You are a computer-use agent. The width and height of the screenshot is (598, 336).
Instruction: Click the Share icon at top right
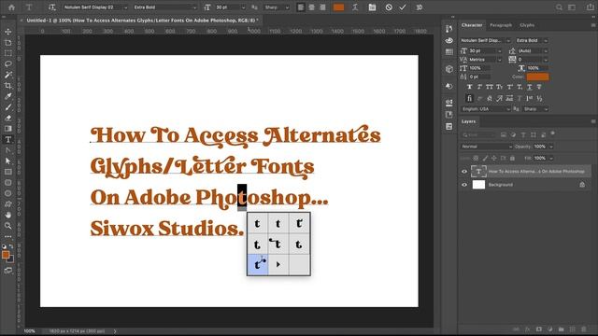[x=590, y=7]
